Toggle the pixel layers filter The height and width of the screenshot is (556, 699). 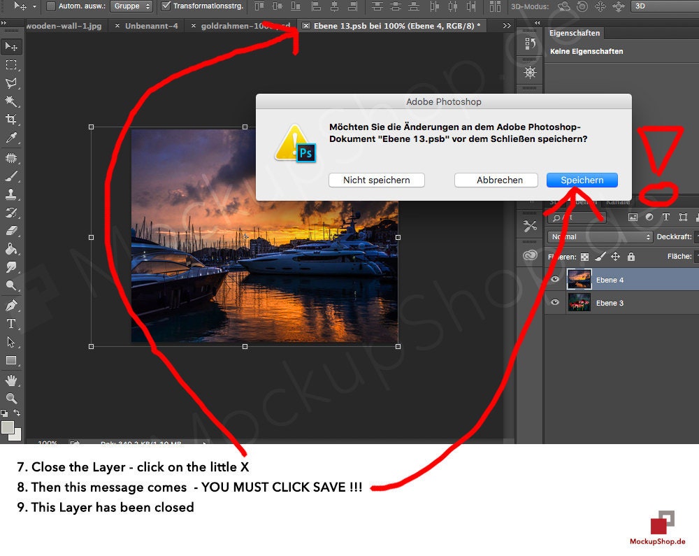[x=633, y=217]
